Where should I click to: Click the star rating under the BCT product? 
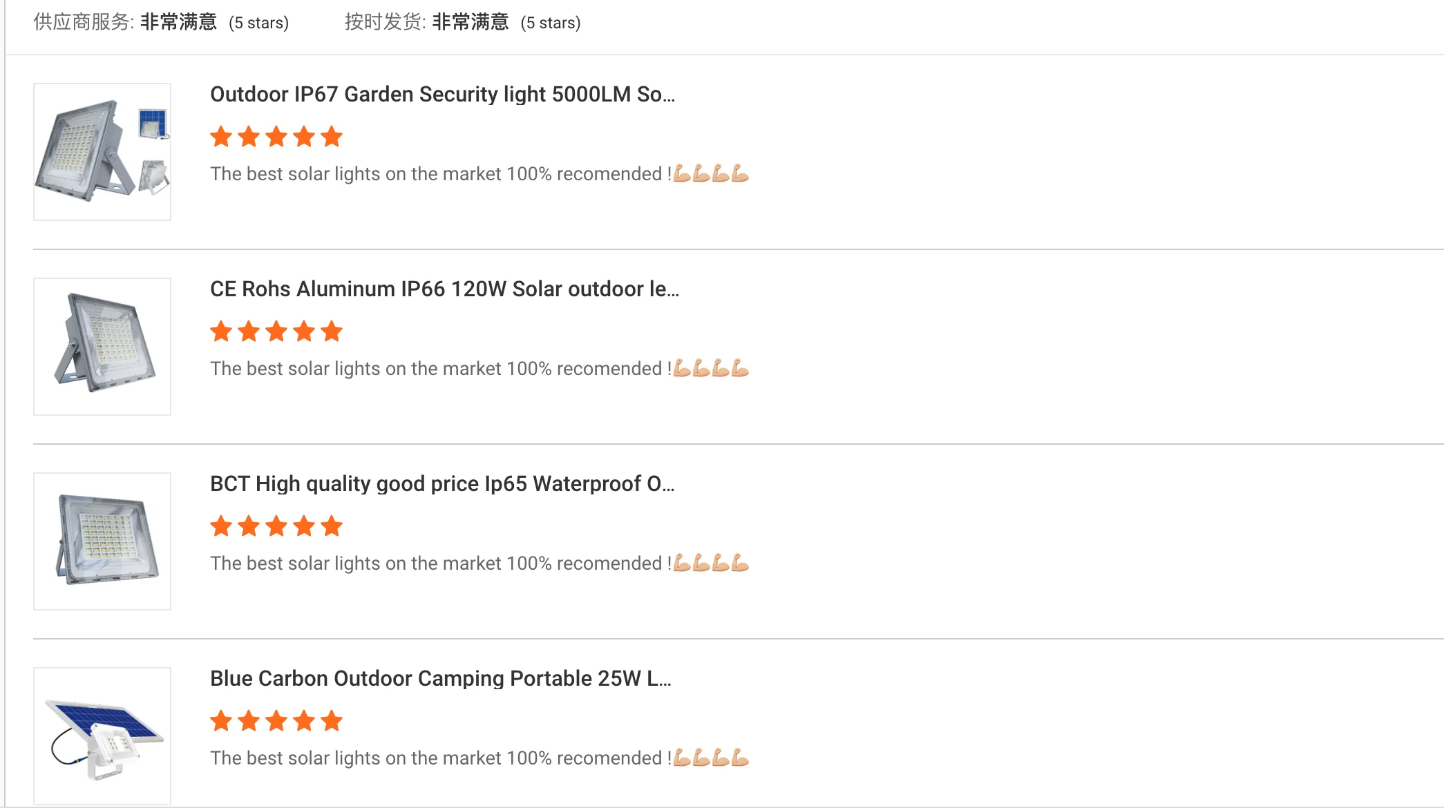point(276,526)
